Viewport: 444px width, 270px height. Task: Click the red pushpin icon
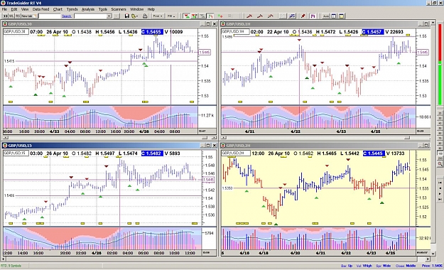[303, 16]
